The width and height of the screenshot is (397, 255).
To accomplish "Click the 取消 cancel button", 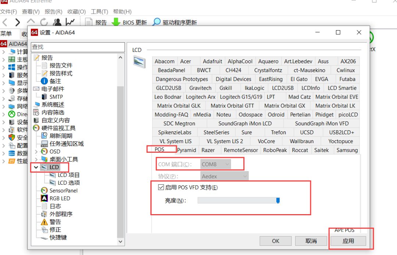I will click(x=311, y=241).
